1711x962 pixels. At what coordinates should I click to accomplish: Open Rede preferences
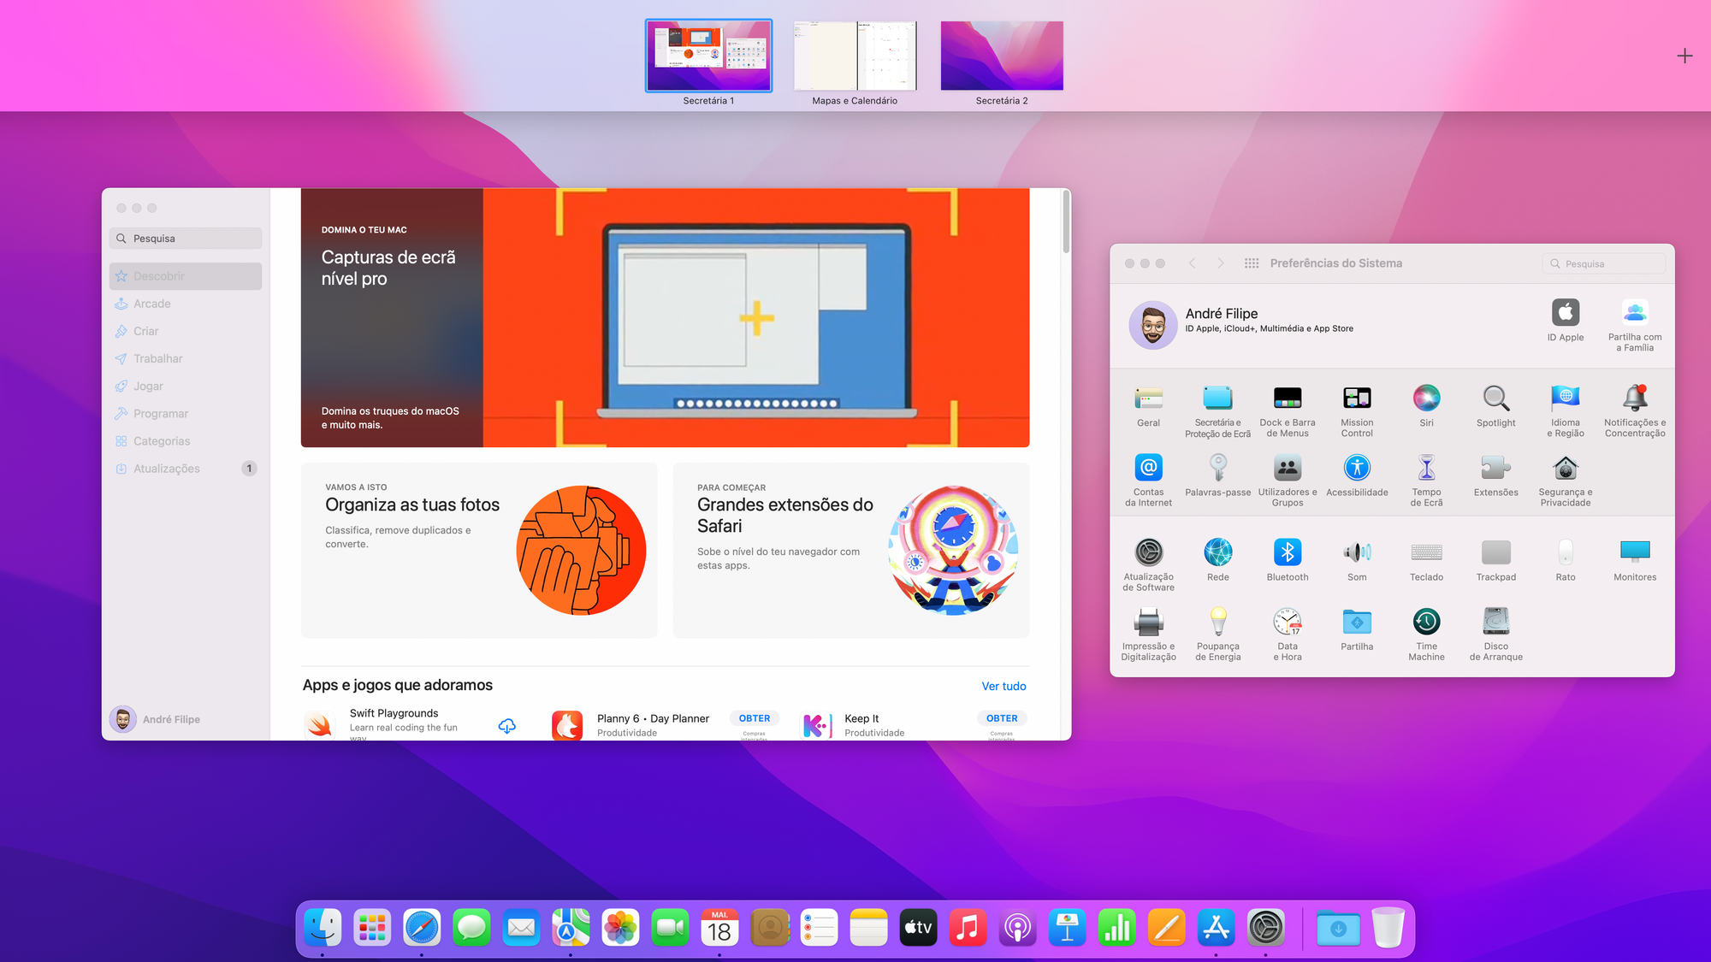pyautogui.click(x=1217, y=560)
